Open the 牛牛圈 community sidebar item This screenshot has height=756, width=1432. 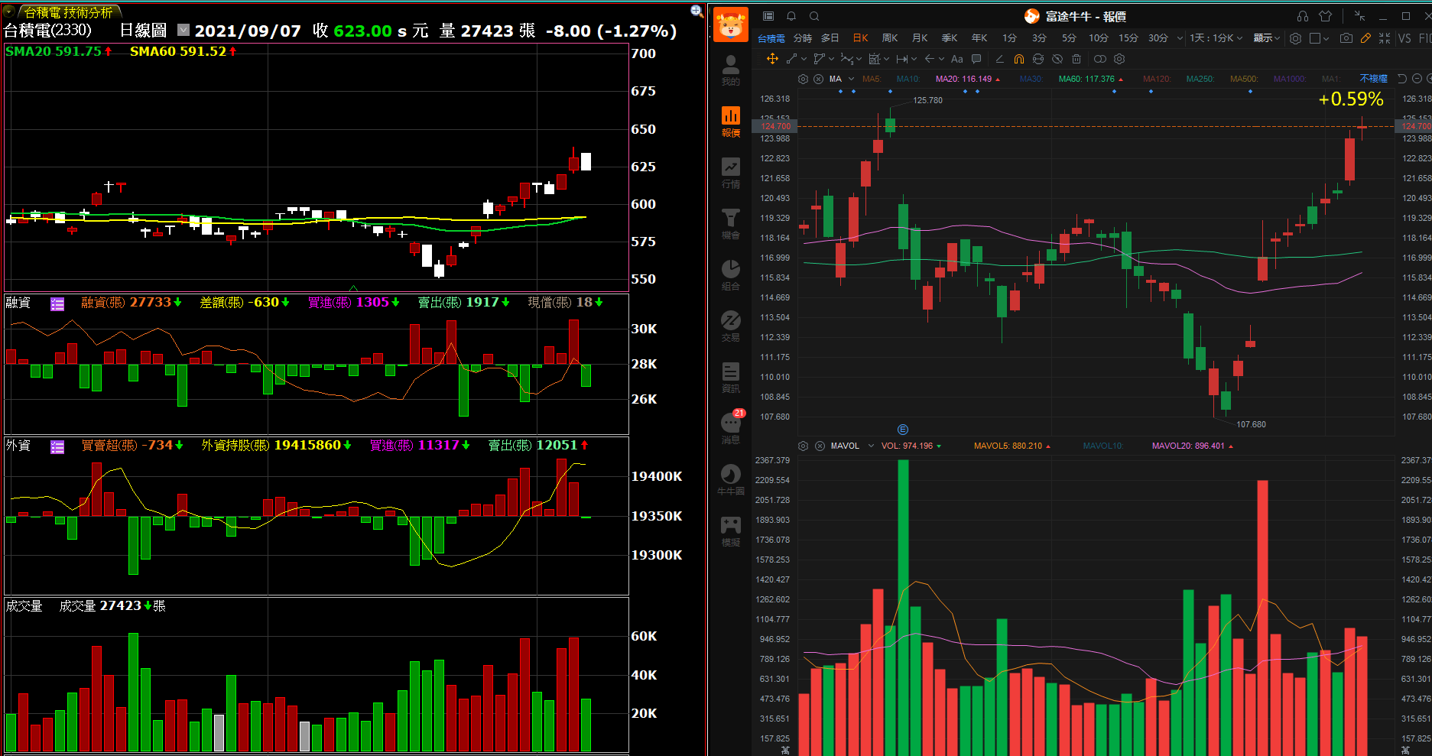pyautogui.click(x=731, y=480)
